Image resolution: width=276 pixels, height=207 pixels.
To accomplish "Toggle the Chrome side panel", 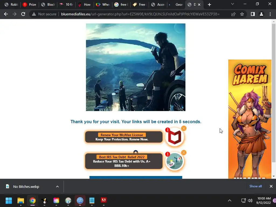I will (253, 14).
